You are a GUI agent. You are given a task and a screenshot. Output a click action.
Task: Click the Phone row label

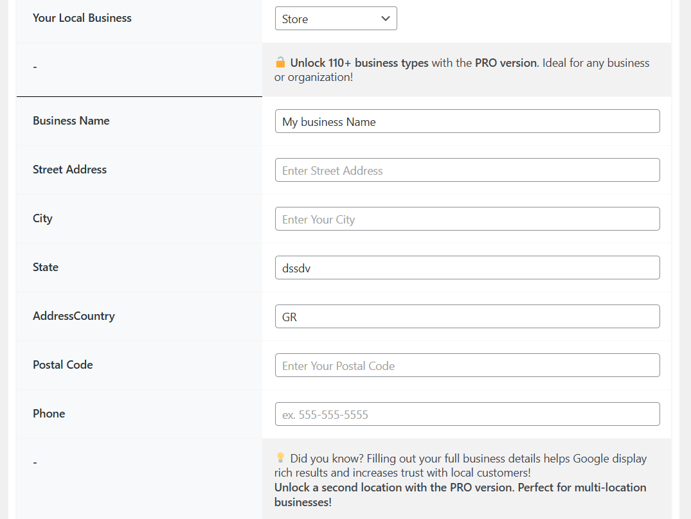49,414
